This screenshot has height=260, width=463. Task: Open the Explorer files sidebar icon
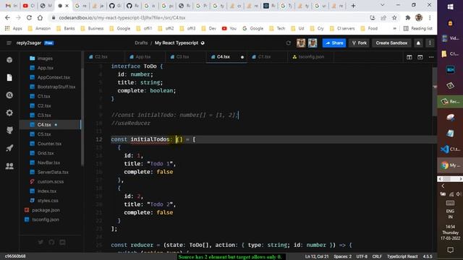coord(9,77)
